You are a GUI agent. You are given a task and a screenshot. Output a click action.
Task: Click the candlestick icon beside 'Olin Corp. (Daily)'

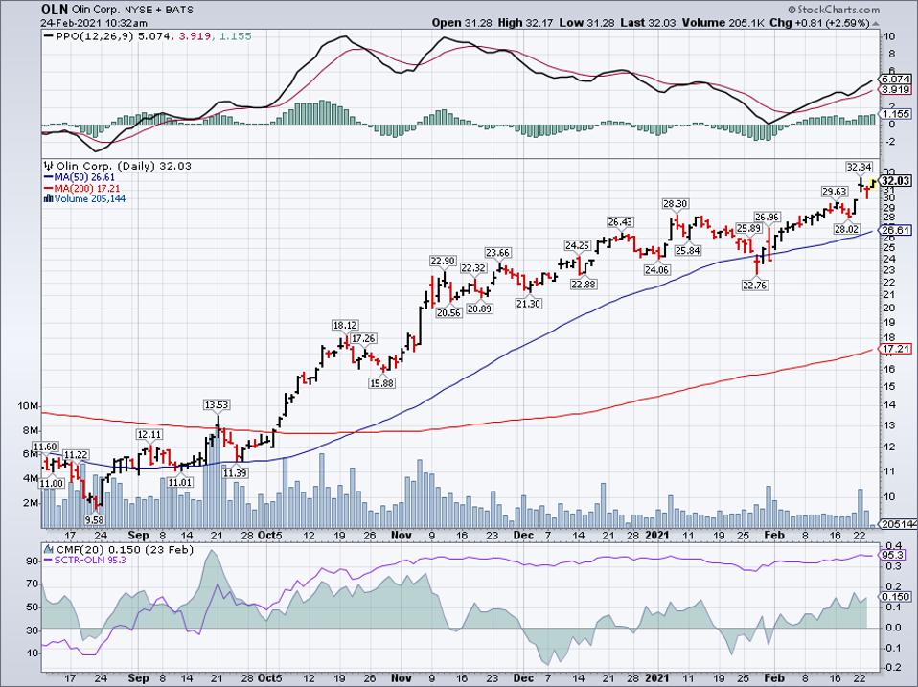pyautogui.click(x=48, y=166)
